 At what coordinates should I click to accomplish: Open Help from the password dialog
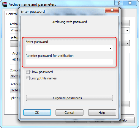click(102, 113)
